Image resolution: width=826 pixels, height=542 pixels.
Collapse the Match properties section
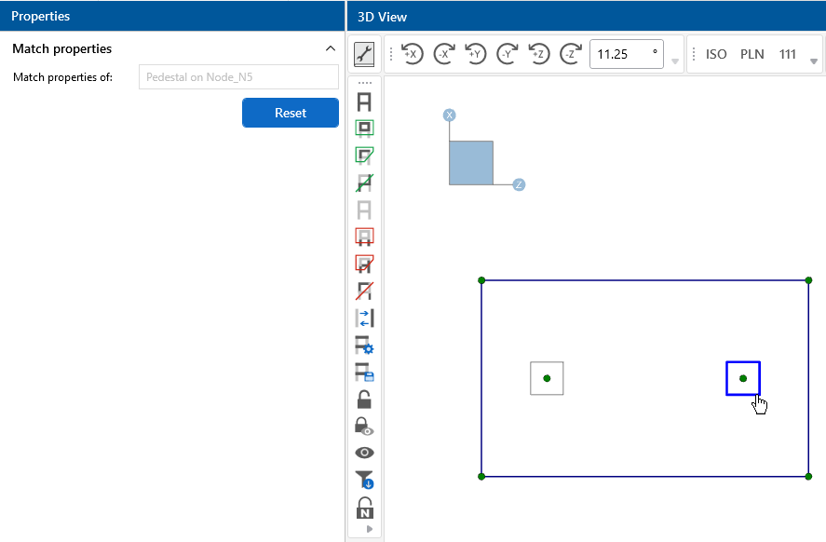(330, 48)
